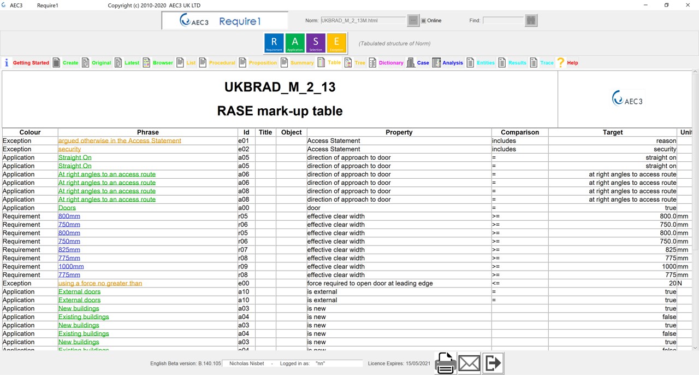699x375 pixels.
Task: Select the 'a00' Id cell
Action: click(246, 208)
